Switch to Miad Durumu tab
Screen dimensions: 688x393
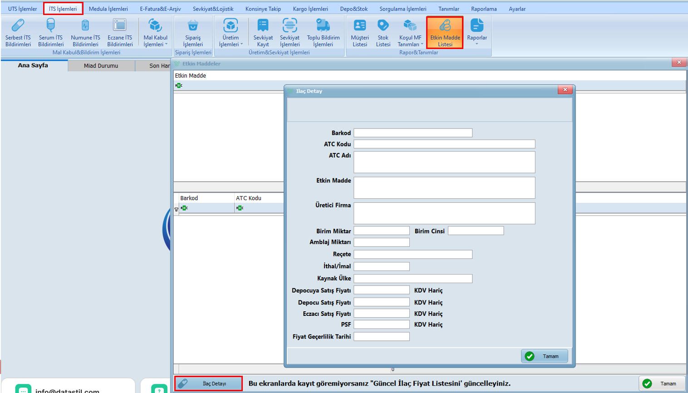point(101,66)
